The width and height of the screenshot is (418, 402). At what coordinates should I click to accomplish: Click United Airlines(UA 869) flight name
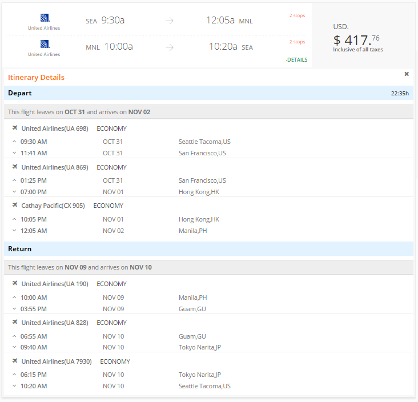(55, 167)
